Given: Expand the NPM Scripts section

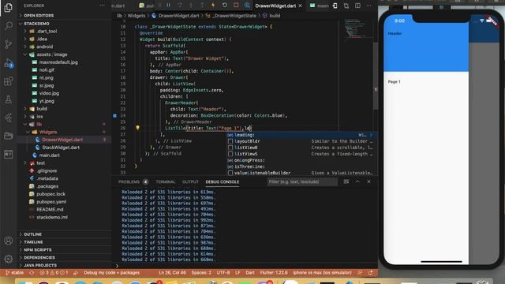Looking at the screenshot, I should (37, 249).
